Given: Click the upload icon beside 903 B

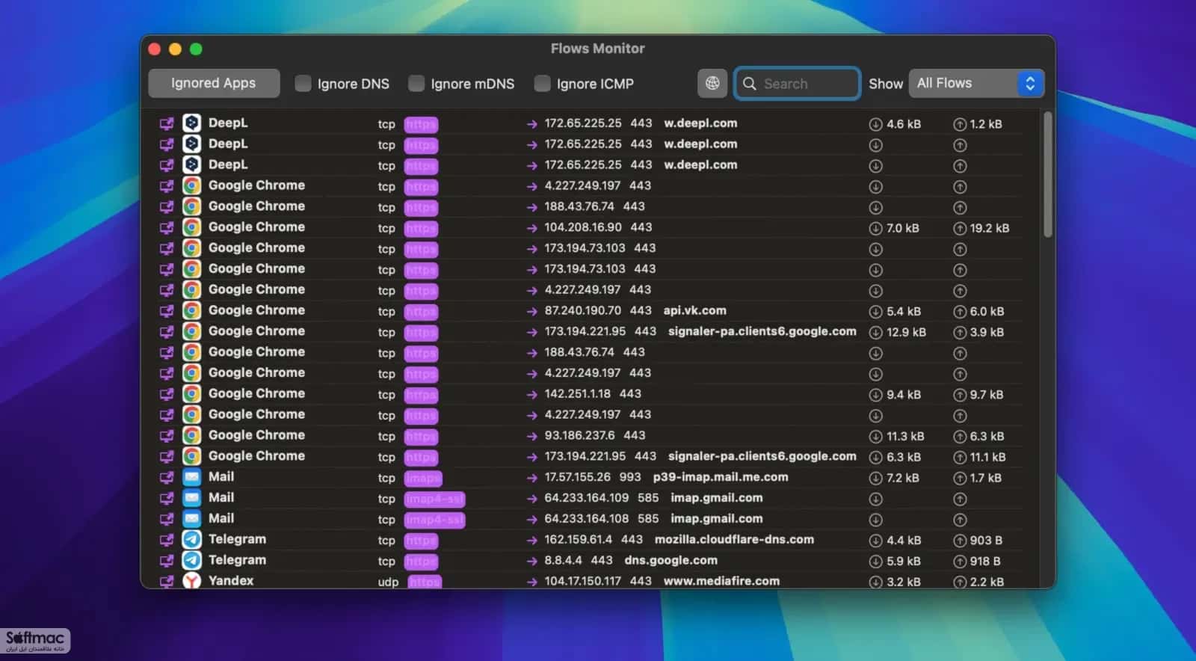Looking at the screenshot, I should (960, 540).
